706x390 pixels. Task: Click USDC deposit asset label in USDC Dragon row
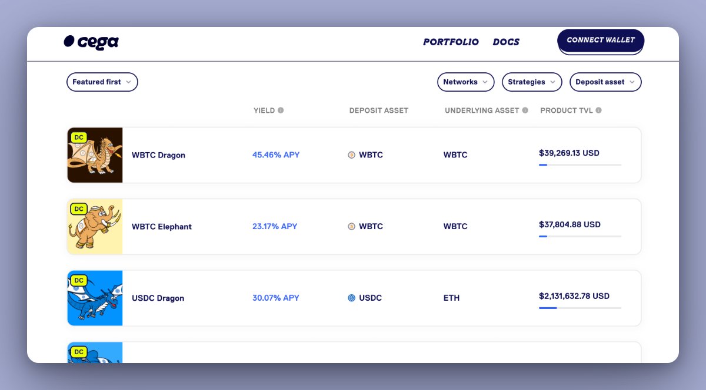pyautogui.click(x=371, y=298)
